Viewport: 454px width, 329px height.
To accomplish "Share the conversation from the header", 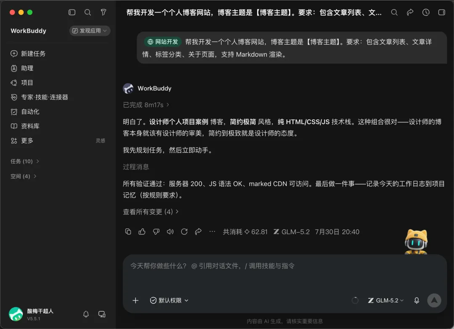I will point(410,12).
